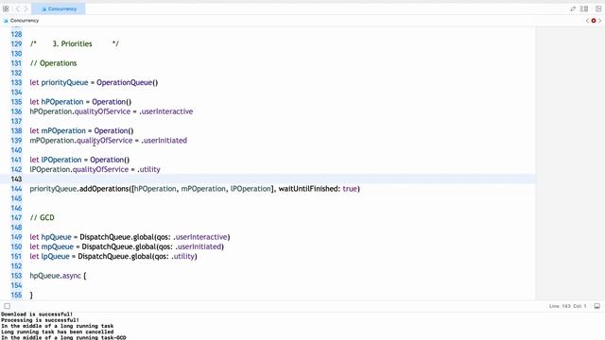Click waitUntilFinished on line 144

pyautogui.click(x=309, y=189)
